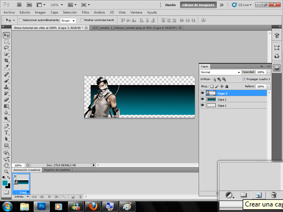Screen dimensions: 283x212
Task: Play the animation
Action: (x=50, y=197)
